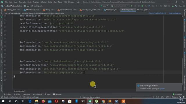The width and height of the screenshot is (186, 104).
Task: Open the VCS menu
Action: [65, 2]
